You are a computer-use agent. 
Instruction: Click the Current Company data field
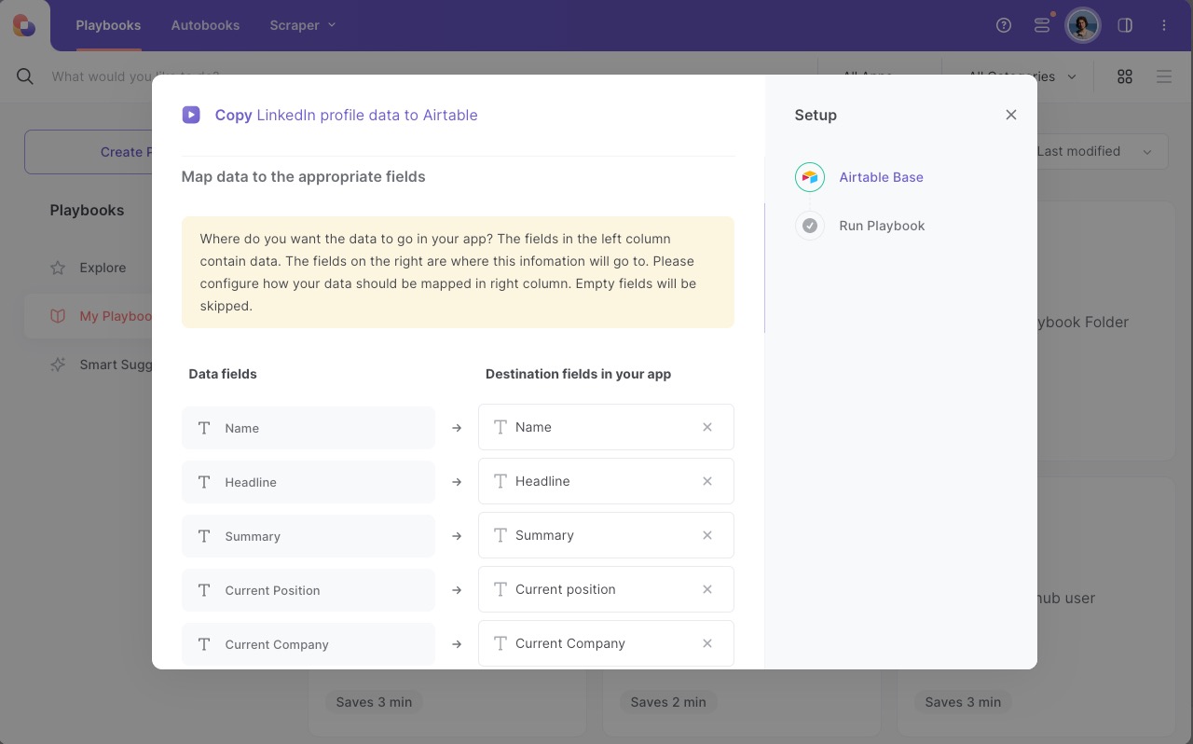pyautogui.click(x=309, y=644)
